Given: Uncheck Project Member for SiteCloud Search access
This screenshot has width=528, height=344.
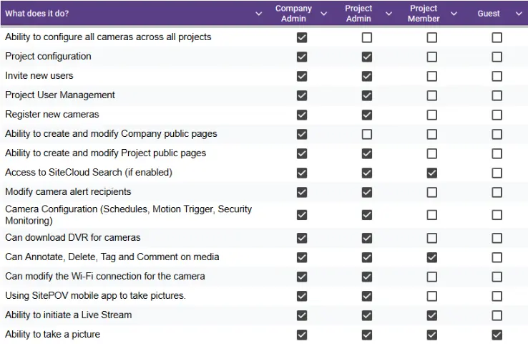Looking at the screenshot, I should [431, 173].
